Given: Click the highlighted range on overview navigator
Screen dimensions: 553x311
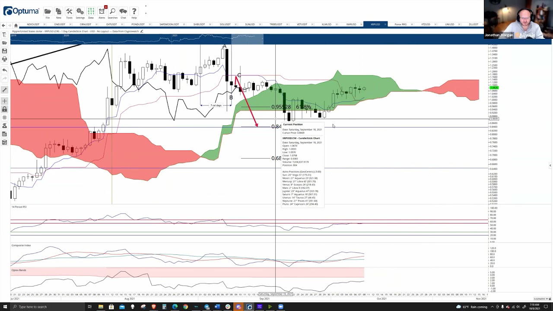Looking at the screenshot, I should 247,39.
